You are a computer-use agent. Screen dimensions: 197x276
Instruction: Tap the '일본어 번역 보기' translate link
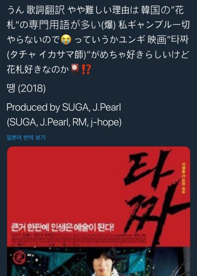point(26,137)
